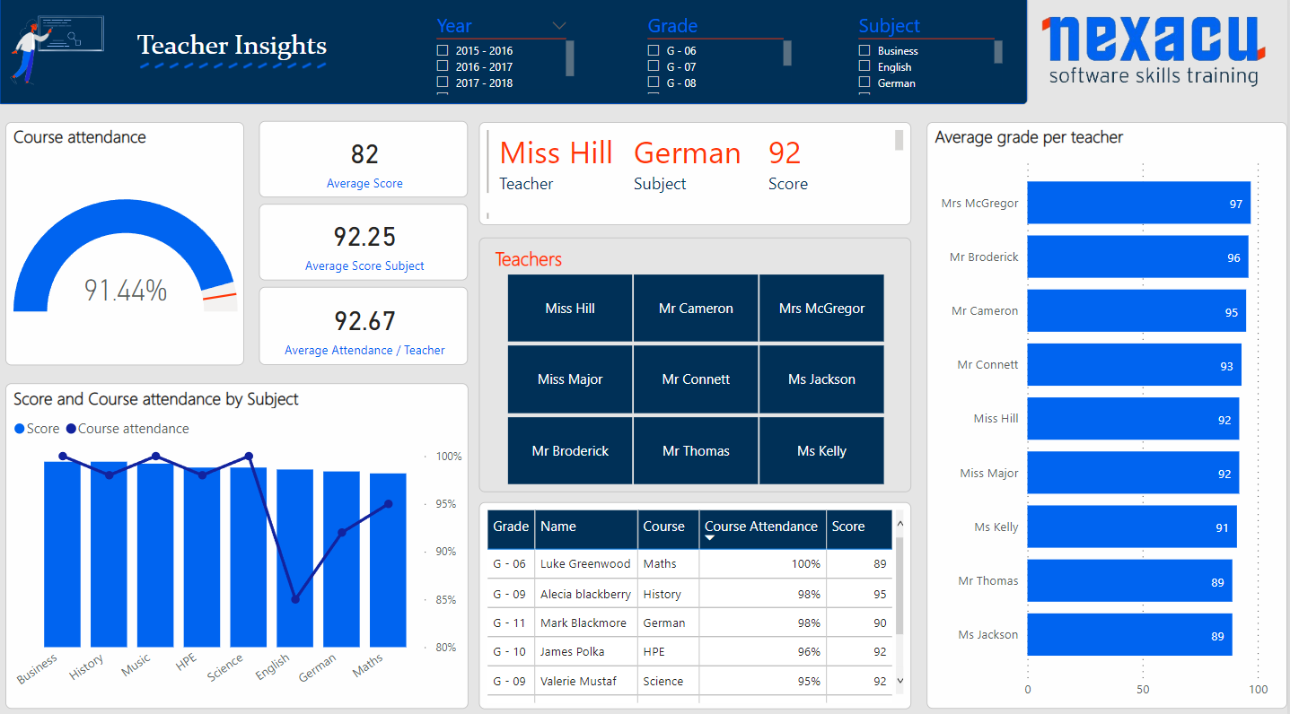Select the Mrs McGregor teacher tile
Viewport: 1290px width, 714px height.
pos(821,308)
